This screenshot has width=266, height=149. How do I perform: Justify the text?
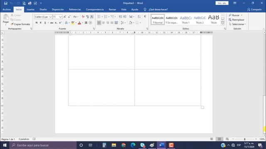(112, 23)
